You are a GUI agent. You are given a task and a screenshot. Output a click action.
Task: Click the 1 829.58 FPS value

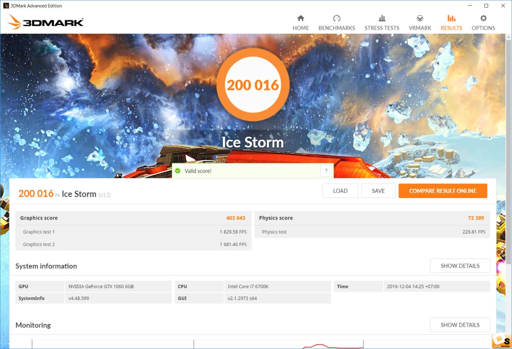click(x=233, y=232)
